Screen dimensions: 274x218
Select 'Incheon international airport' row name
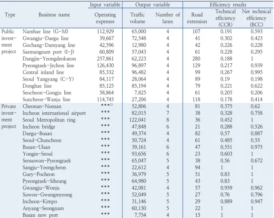[x=54, y=113]
